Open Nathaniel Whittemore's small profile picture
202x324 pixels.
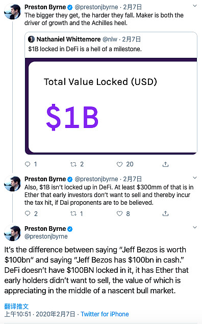(x=31, y=39)
